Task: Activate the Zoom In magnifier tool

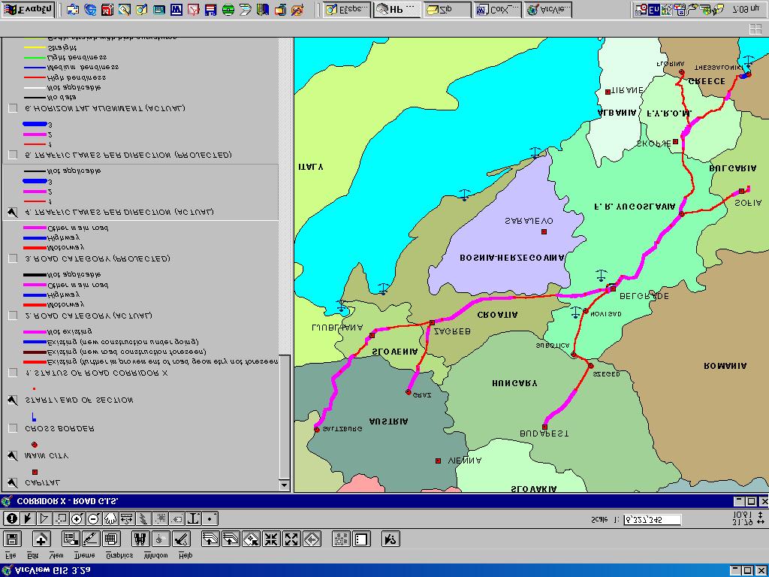Action: click(77, 518)
